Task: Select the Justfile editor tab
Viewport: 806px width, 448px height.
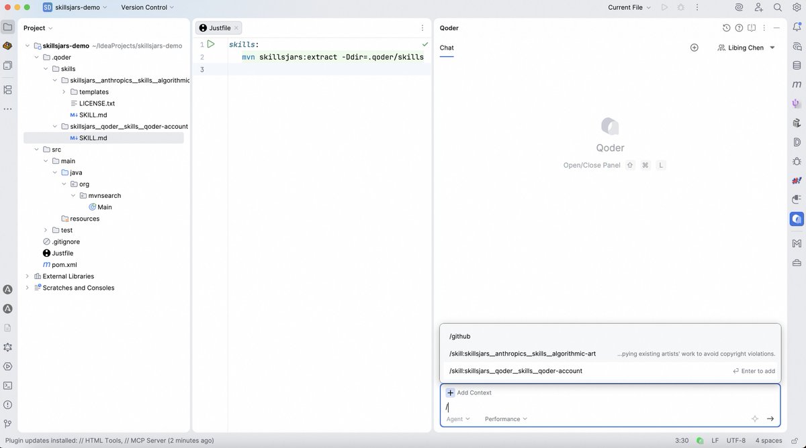Action: 218,28
